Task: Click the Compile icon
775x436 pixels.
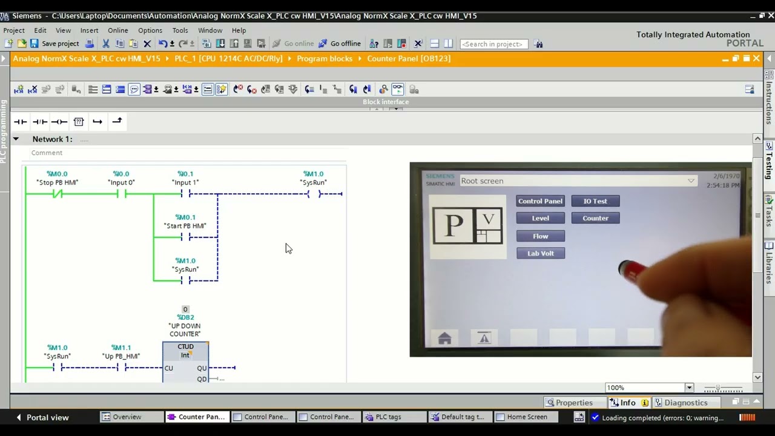Action: pyautogui.click(x=206, y=44)
